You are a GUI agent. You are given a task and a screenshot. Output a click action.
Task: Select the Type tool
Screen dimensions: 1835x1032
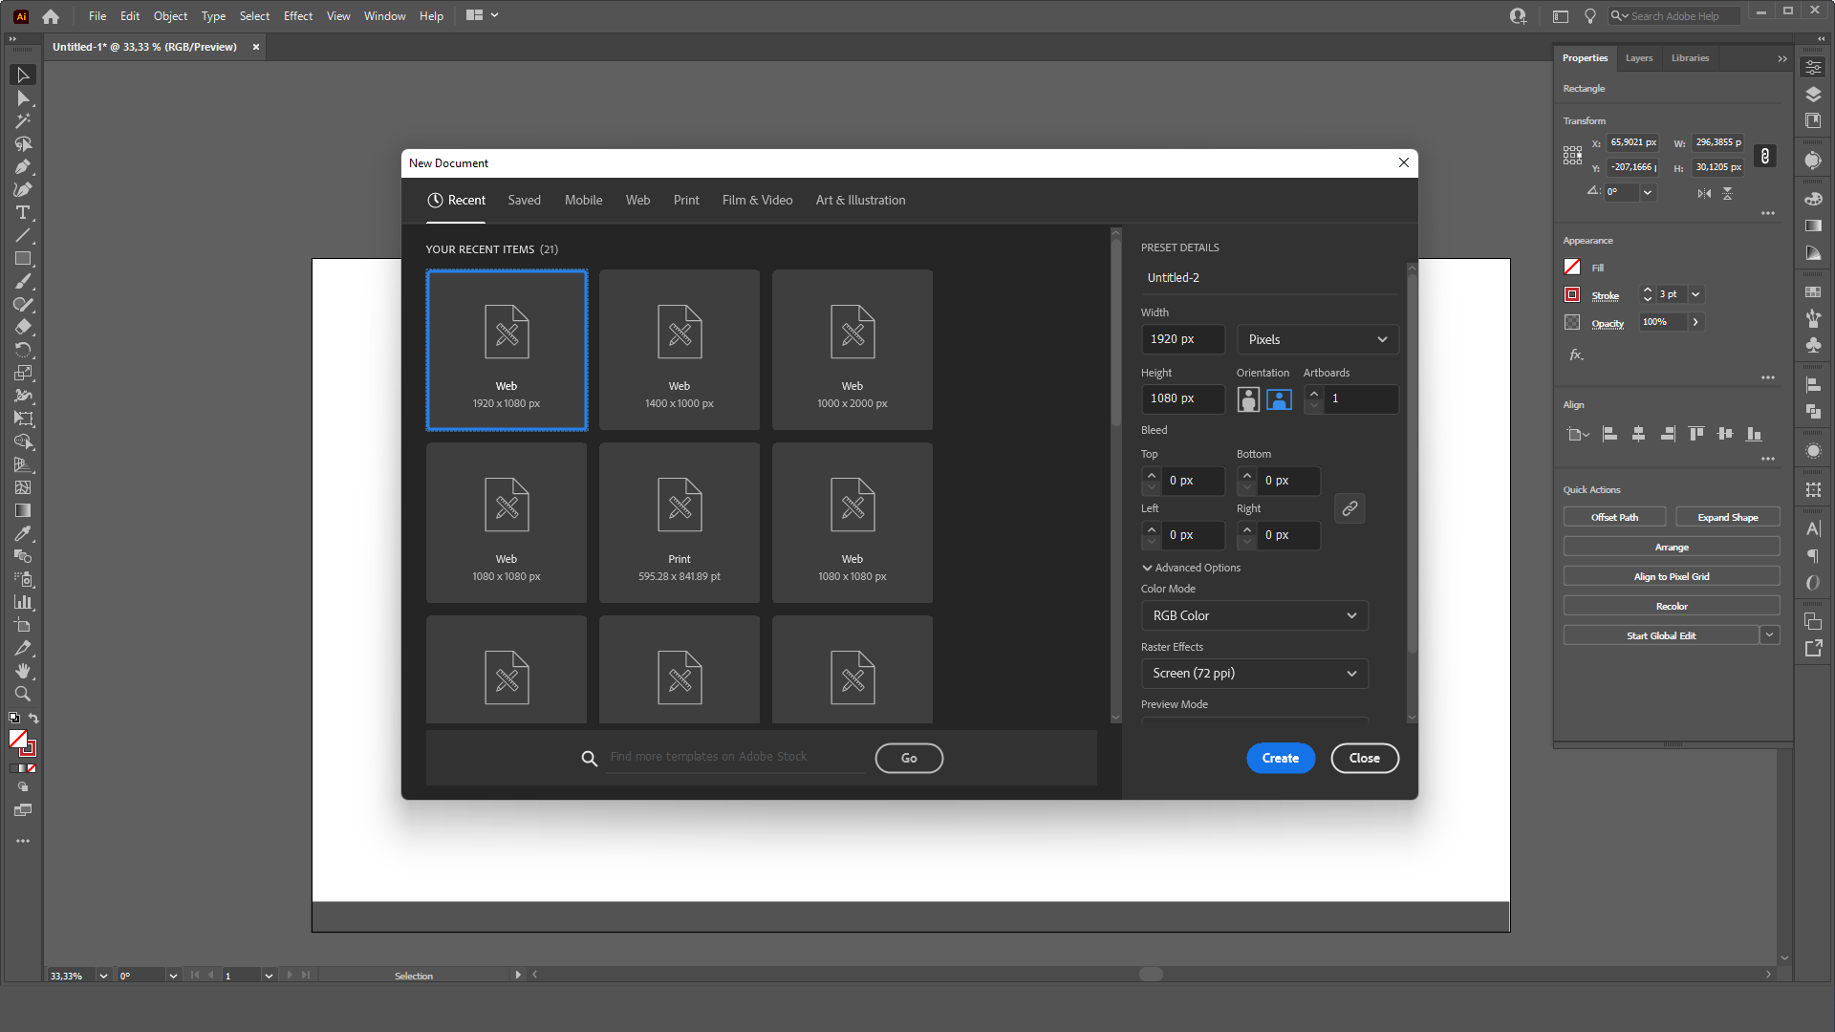23,212
